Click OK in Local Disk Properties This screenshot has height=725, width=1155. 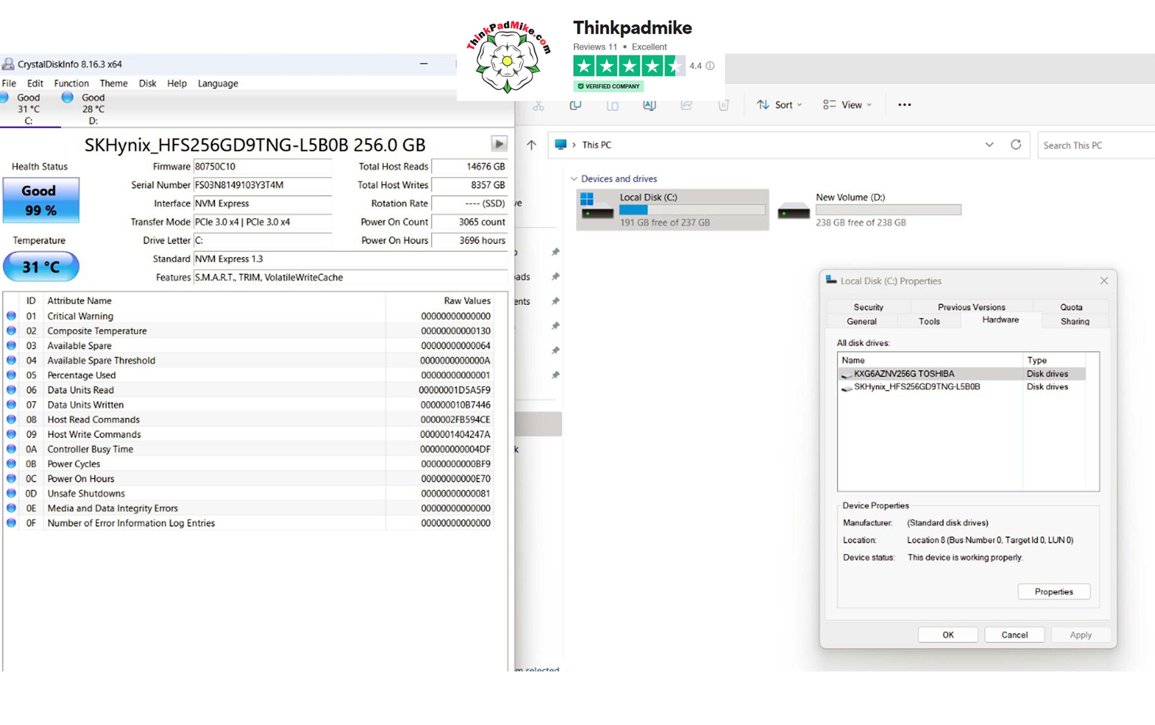(948, 634)
